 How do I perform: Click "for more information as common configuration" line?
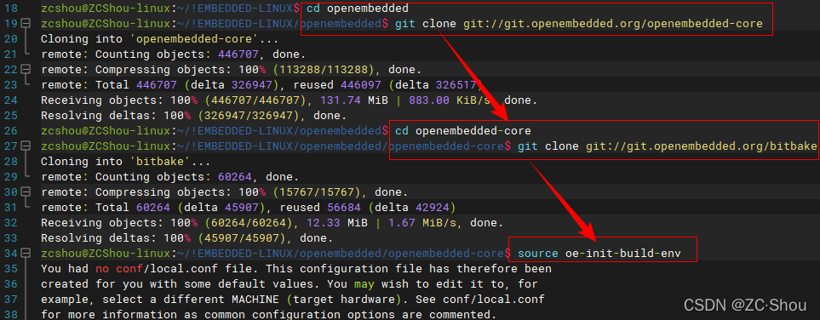click(269, 315)
